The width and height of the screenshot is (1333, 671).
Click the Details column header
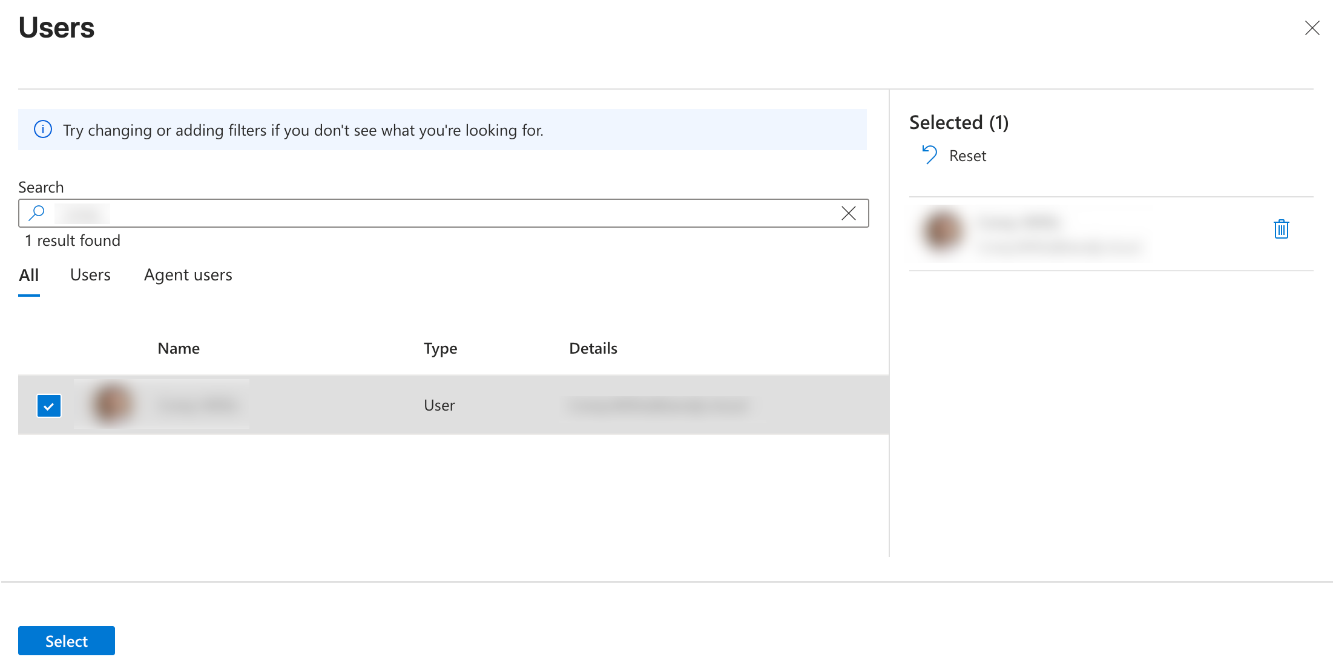tap(593, 348)
